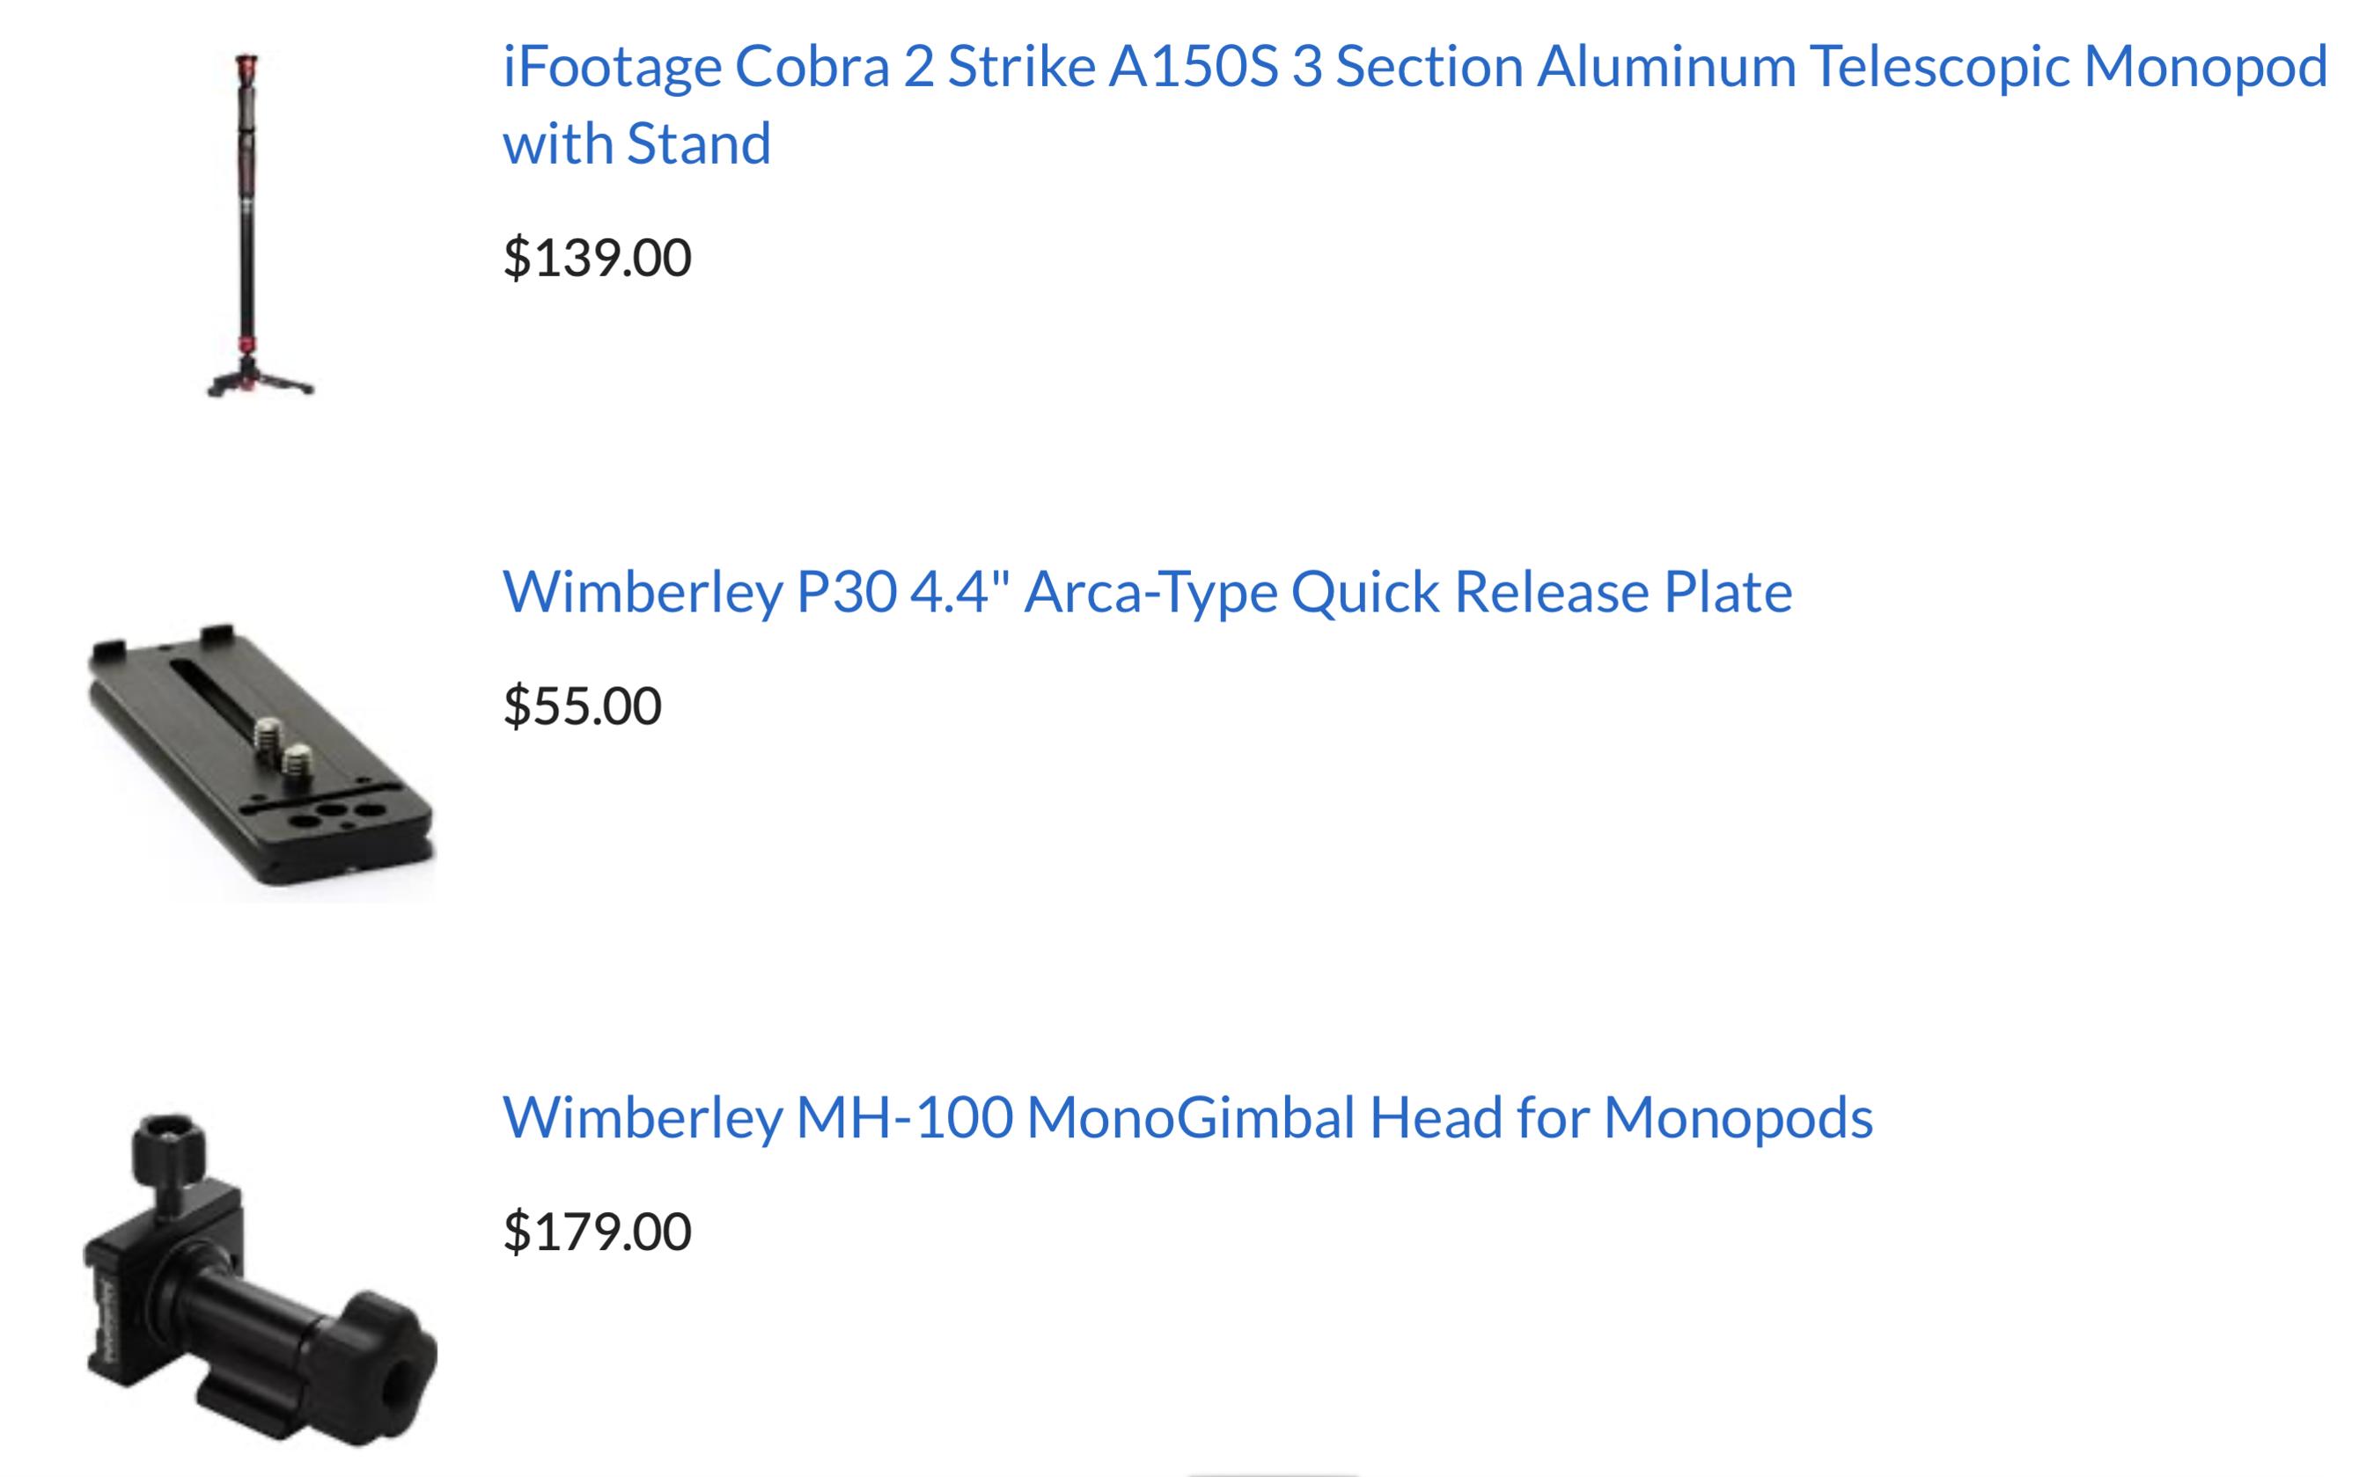Click the three holes on the plate image
Screen dimensions: 2359x1477
click(335, 814)
